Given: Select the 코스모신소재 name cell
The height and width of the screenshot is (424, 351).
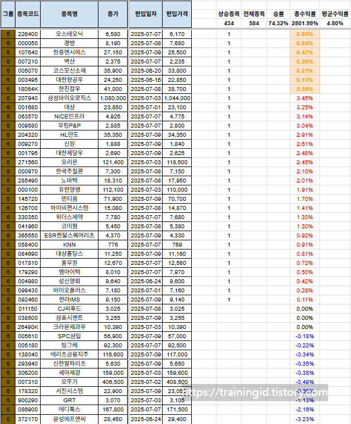Looking at the screenshot, I should (69, 71).
